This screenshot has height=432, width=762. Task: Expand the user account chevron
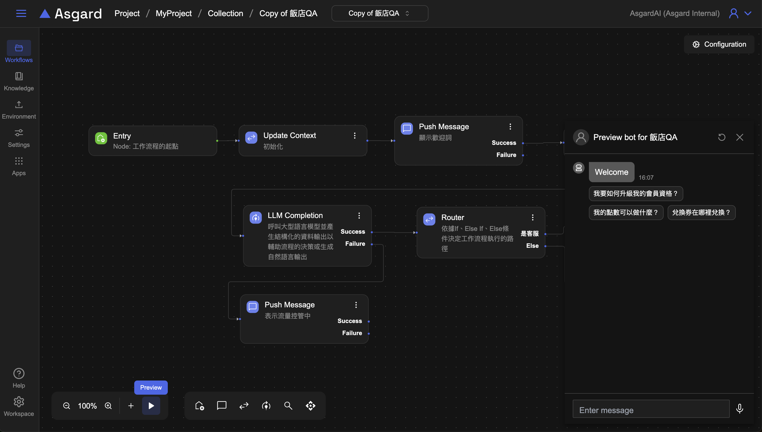pos(748,13)
